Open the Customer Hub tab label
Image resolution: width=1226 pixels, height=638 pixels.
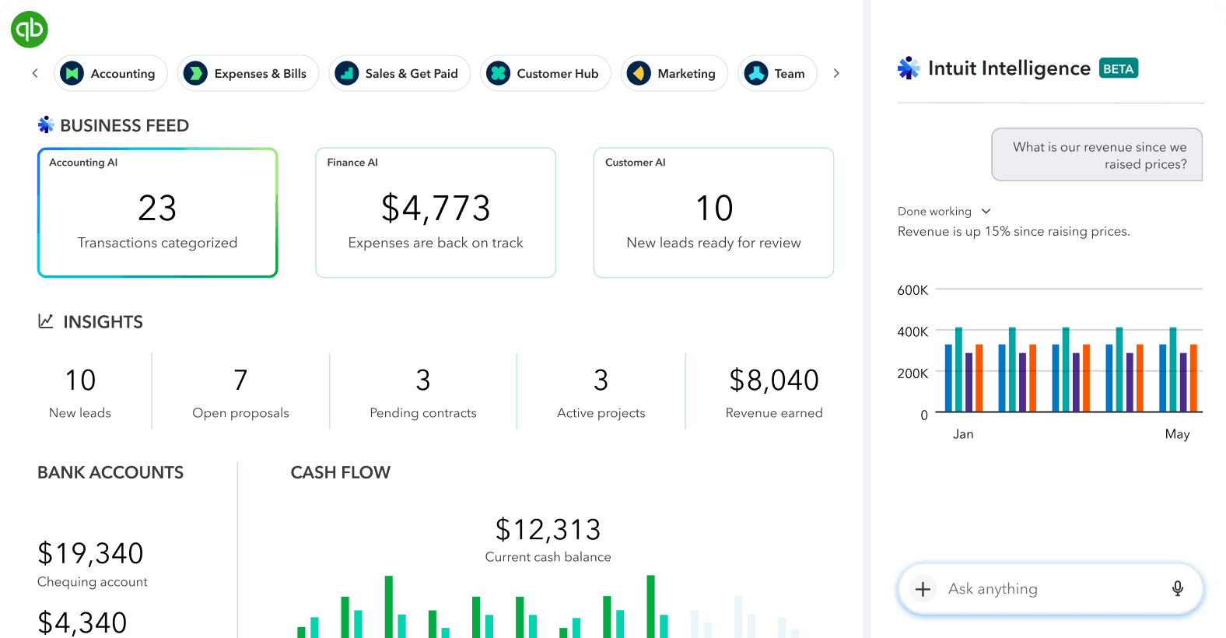pyautogui.click(x=558, y=74)
